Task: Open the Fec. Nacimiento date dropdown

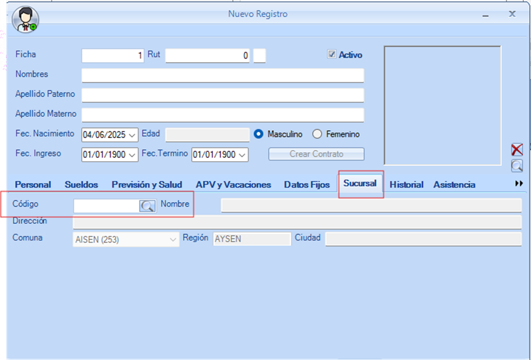Action: click(132, 135)
